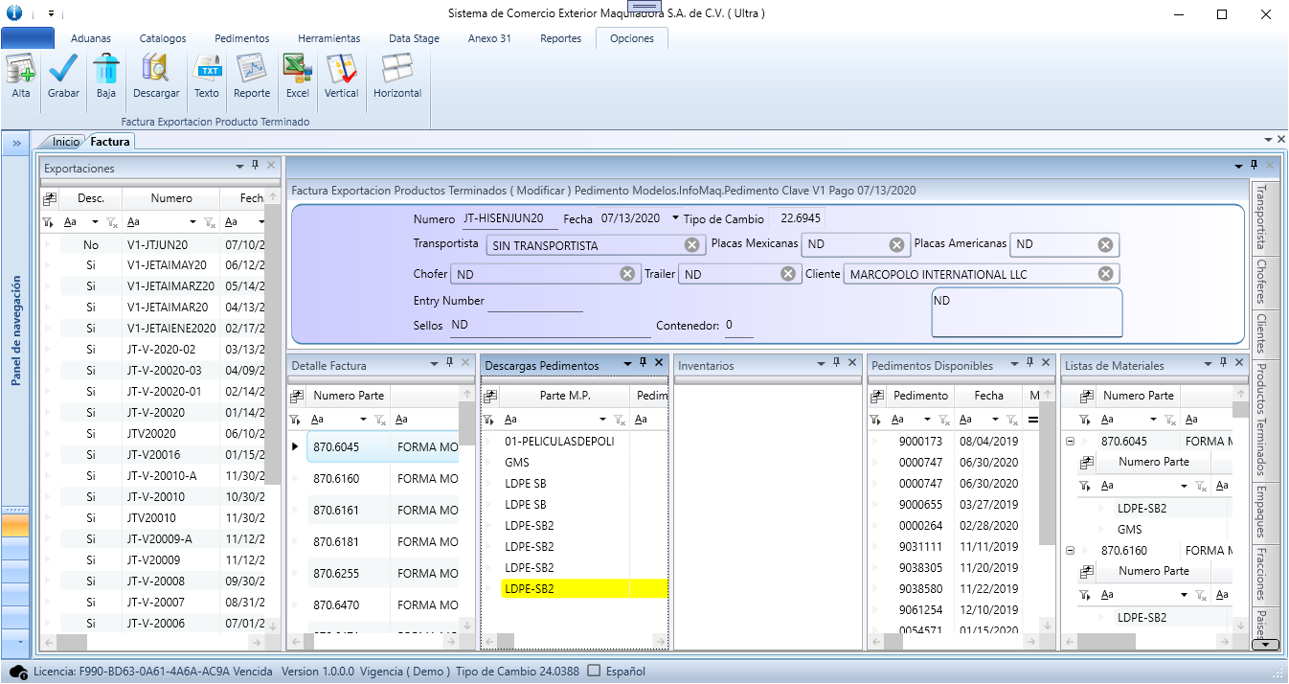The height and width of the screenshot is (684, 1289).
Task: Open the Pedimentos ribbon tab
Action: [241, 38]
